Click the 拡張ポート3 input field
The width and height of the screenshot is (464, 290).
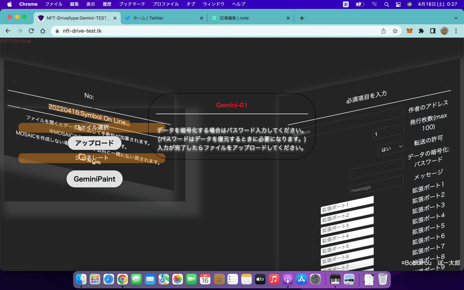[x=347, y=225]
